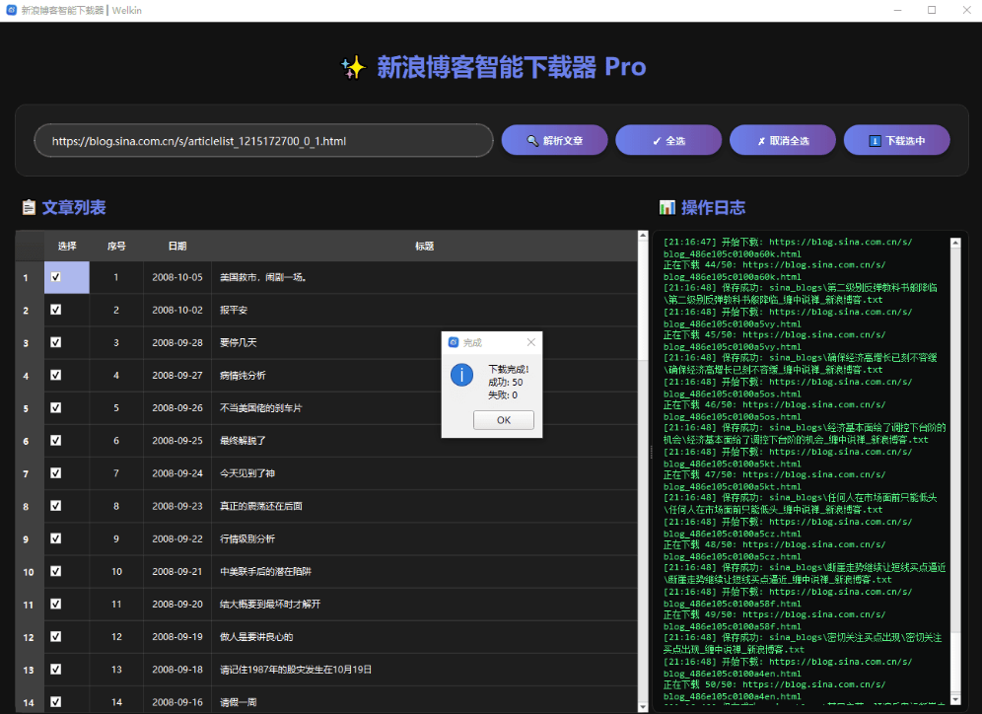Viewport: 982px width, 714px height.
Task: Toggle the checkbox for 要停几天 row
Action: click(56, 342)
